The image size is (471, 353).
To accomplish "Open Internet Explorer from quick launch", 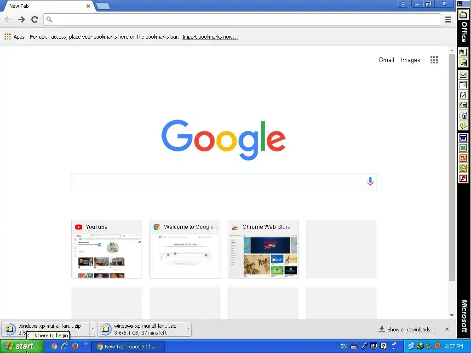I will point(64,346).
